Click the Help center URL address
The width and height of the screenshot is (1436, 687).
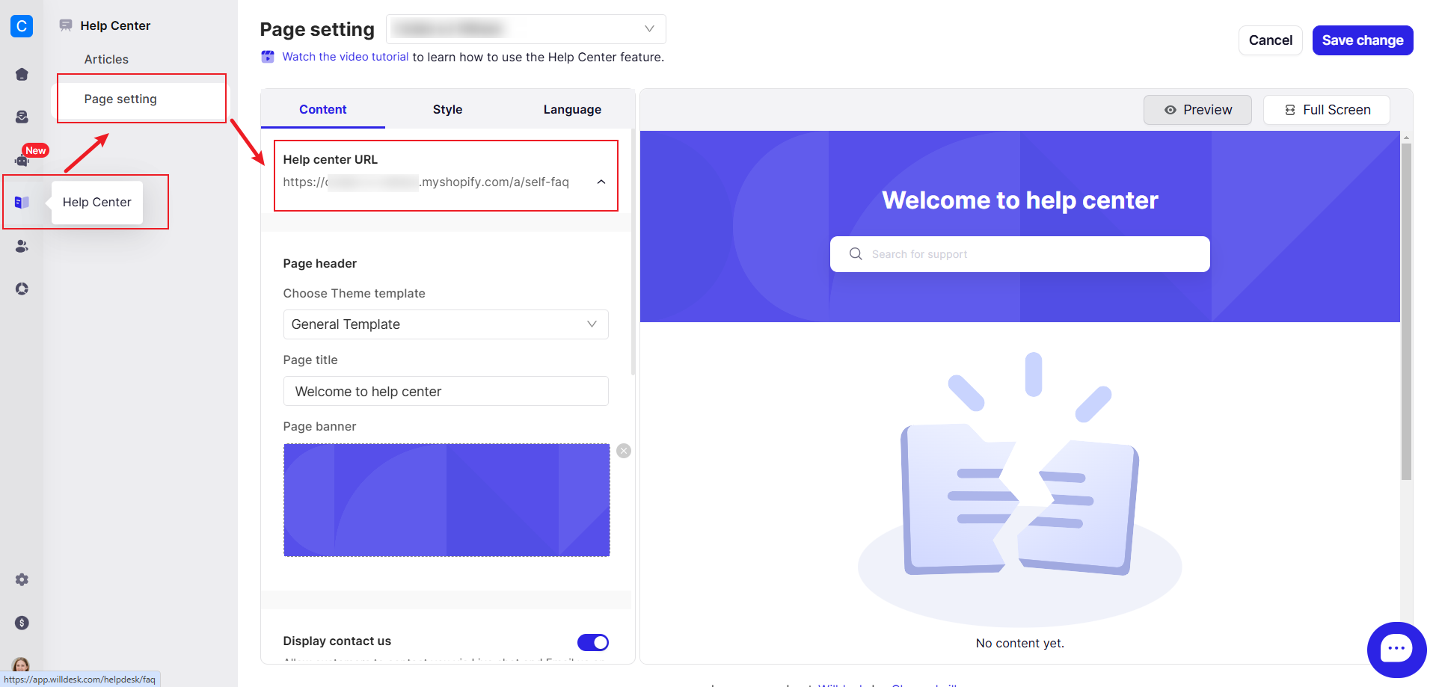click(426, 182)
